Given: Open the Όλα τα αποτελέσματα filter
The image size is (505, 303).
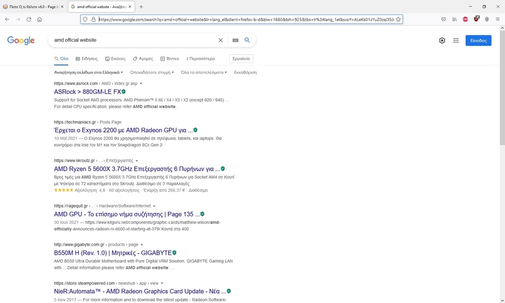Looking at the screenshot, I should (x=204, y=73).
